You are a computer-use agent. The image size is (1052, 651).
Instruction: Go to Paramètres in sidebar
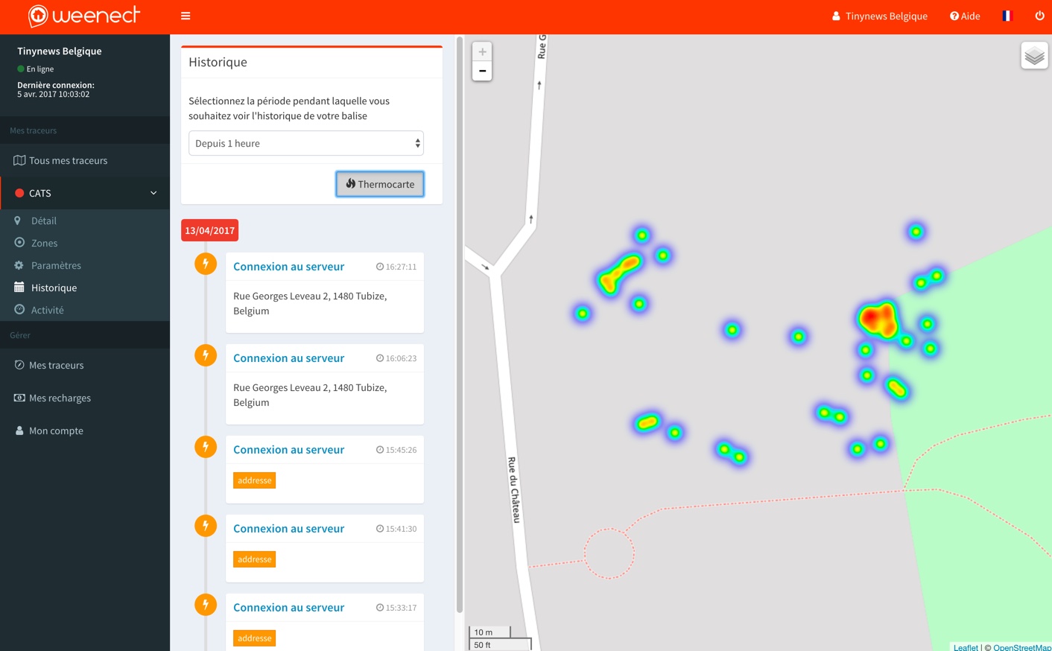56,265
